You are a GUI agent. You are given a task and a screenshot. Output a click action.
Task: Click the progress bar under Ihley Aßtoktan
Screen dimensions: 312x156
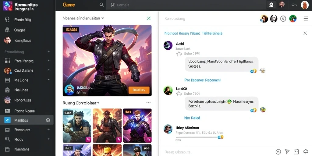coord(197,137)
